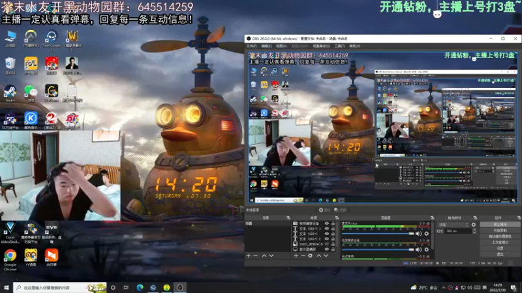Open the Help menu in OBS
Screen dimensions: 522x293
(x=354, y=46)
